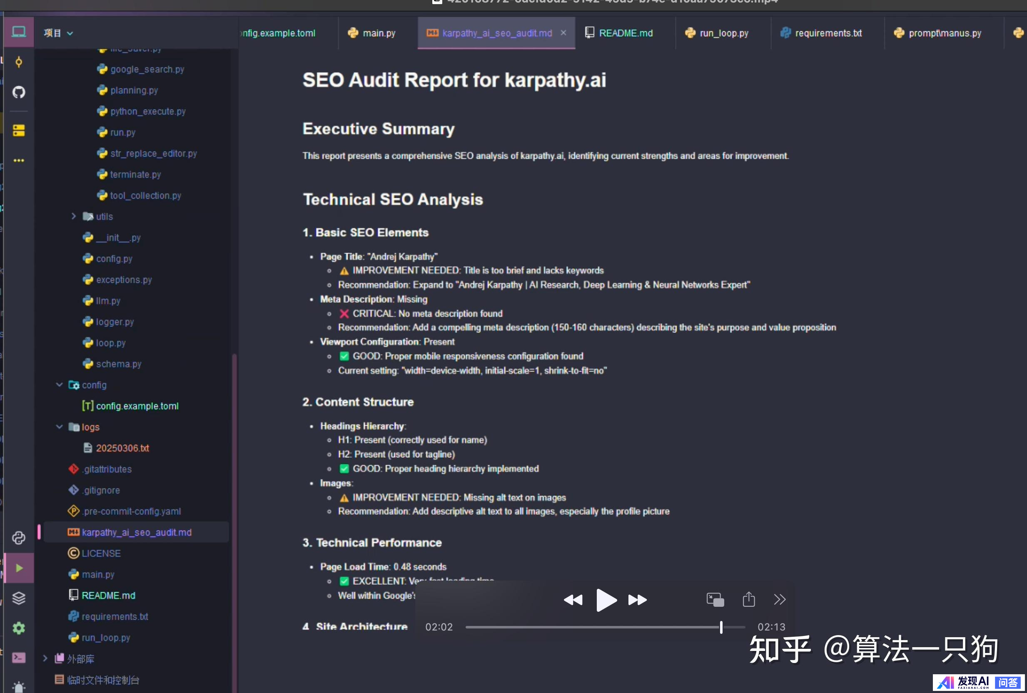
Task: Open the Terminal tool window icon
Action: coord(19,658)
